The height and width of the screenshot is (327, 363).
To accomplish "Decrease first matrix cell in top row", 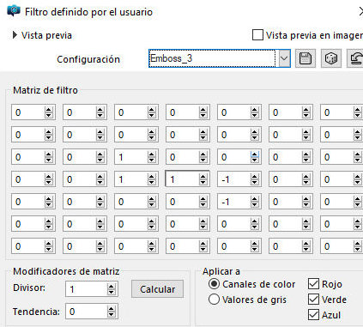I will [48, 116].
